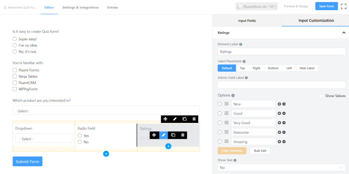349x174 pixels.
Task: Set label placement to Top
Action: (242, 68)
